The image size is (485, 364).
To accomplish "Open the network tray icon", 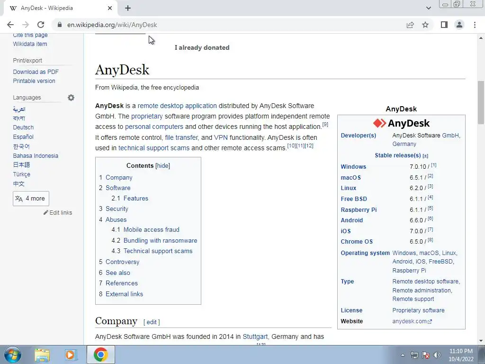I will 414,355.
